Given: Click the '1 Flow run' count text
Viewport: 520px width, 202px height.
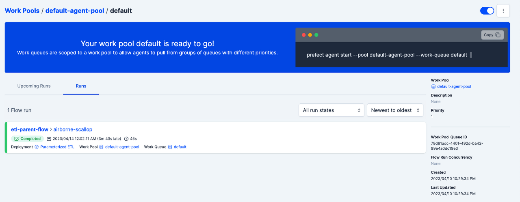Looking at the screenshot, I should coord(19,110).
